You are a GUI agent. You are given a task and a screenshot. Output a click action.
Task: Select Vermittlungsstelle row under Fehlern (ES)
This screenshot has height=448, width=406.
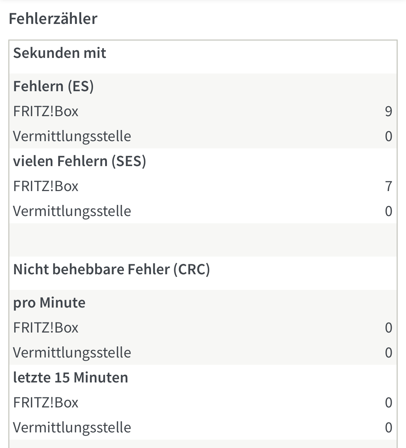pyautogui.click(x=72, y=136)
